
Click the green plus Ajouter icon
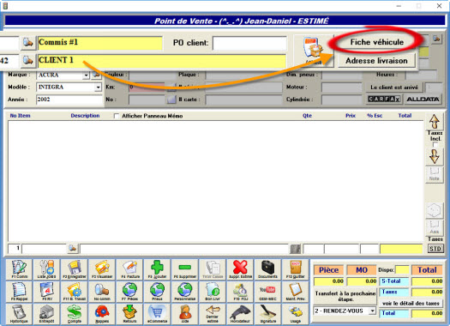[x=157, y=269]
